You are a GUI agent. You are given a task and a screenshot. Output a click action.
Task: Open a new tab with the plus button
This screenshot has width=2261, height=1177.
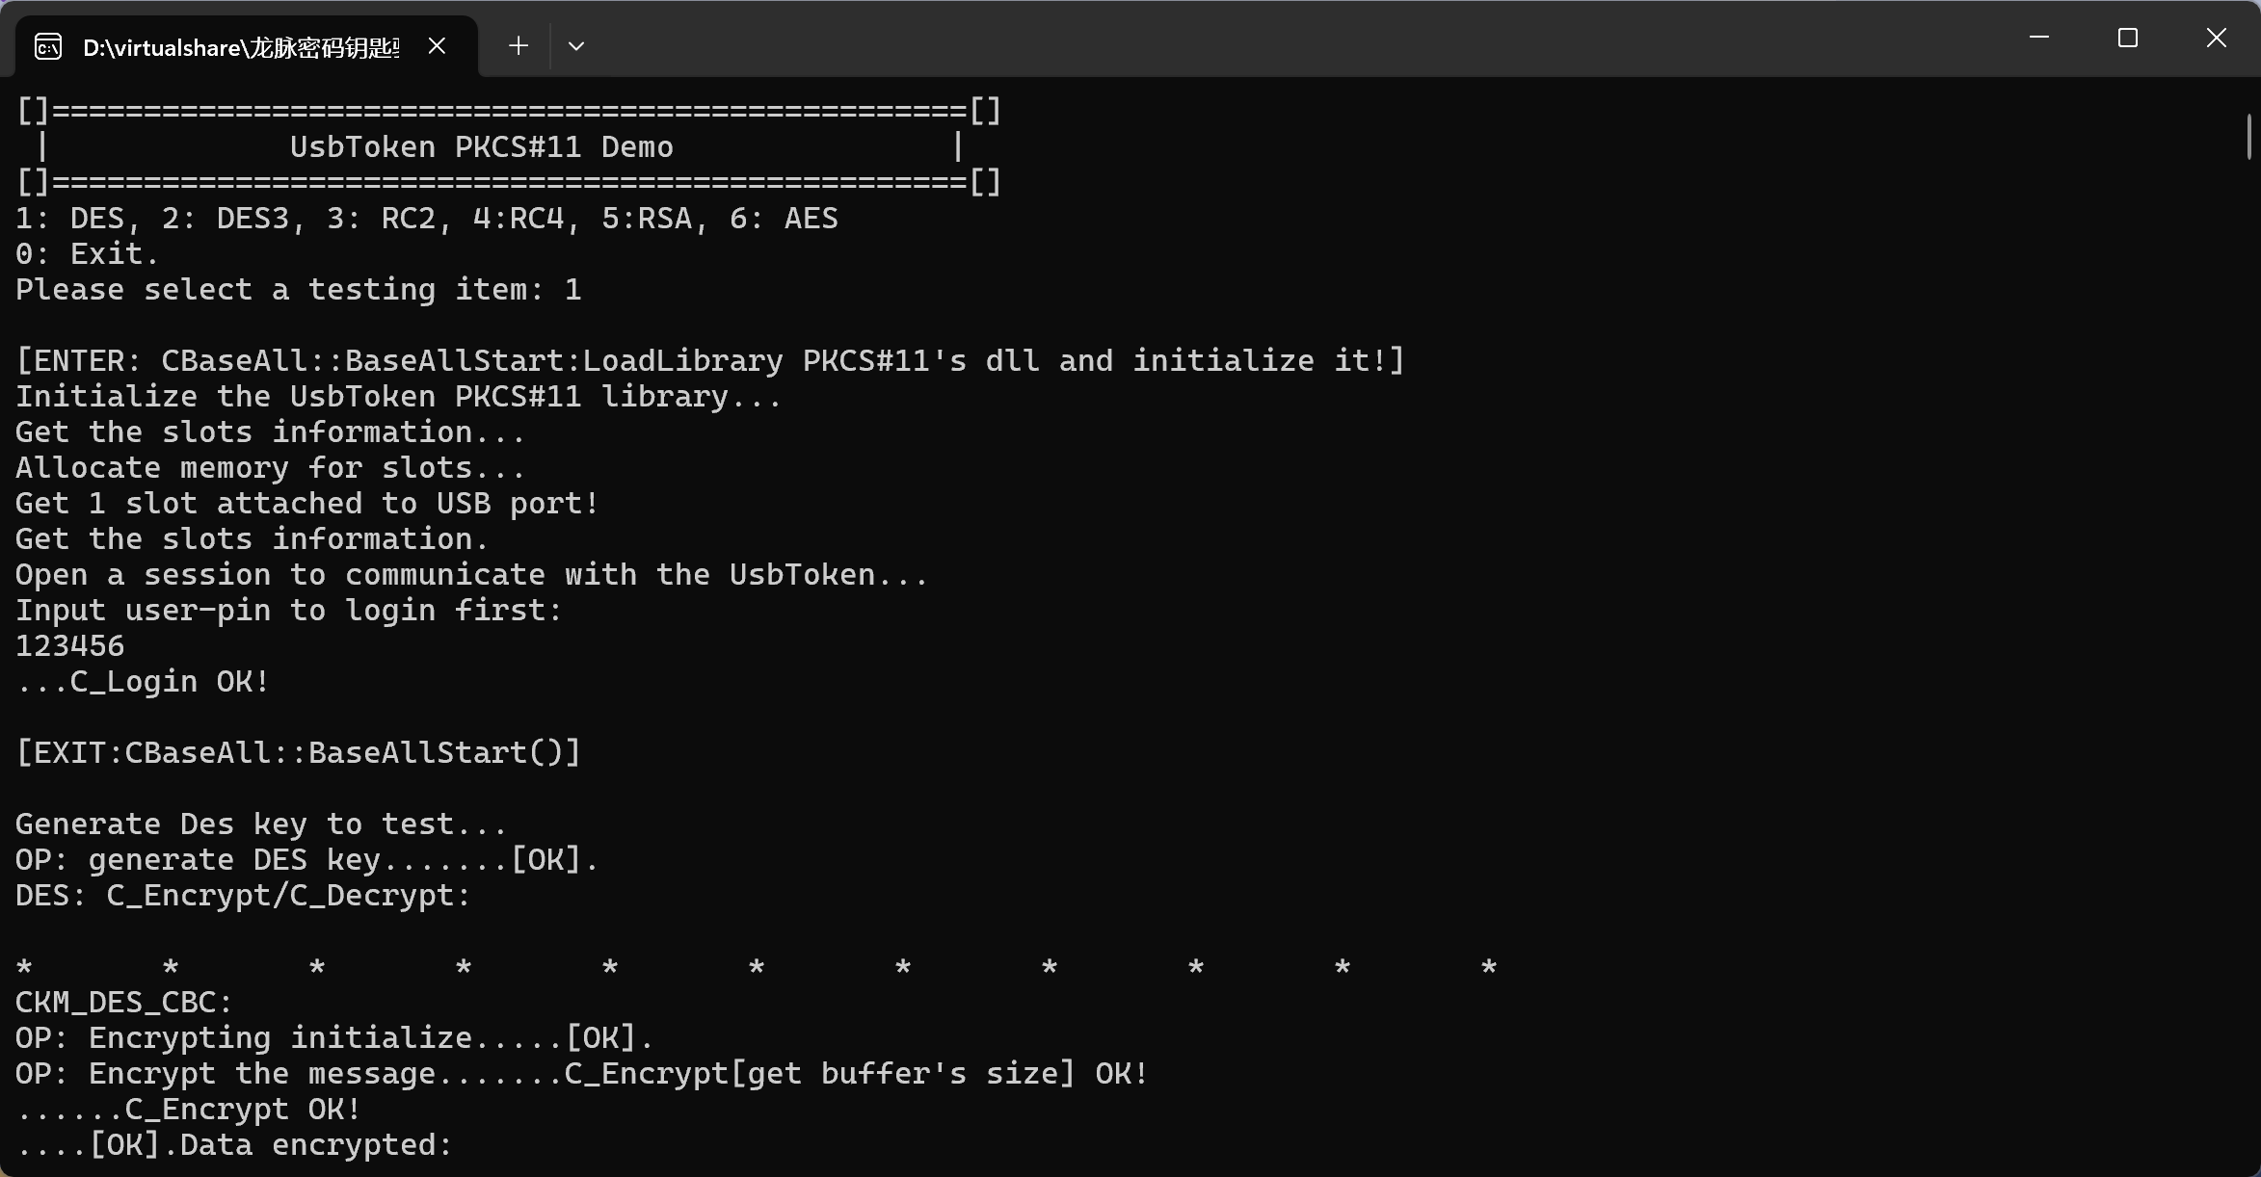tap(519, 46)
